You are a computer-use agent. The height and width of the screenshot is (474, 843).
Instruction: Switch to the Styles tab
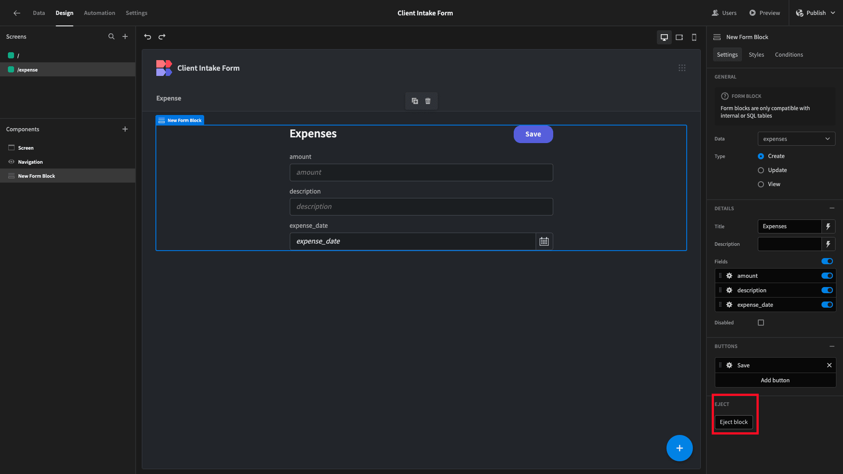[756, 55]
